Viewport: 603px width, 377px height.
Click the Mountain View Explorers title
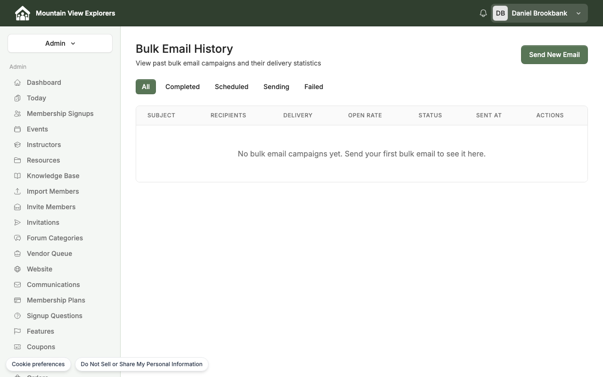click(x=75, y=13)
